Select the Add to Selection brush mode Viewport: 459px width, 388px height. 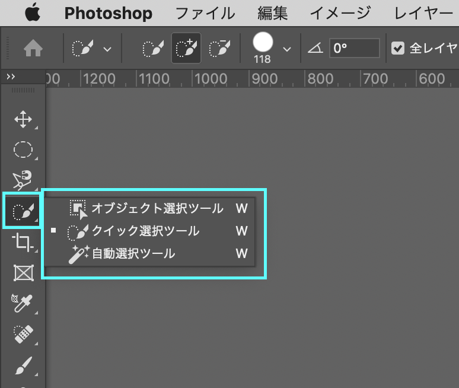click(x=186, y=48)
